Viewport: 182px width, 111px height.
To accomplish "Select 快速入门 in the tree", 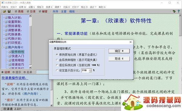I will [x=18, y=56].
